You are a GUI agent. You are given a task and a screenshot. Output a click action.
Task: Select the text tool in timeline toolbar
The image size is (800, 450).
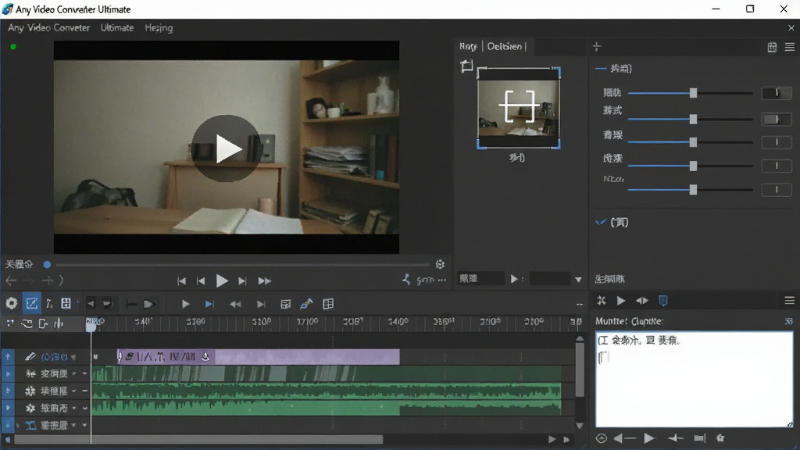49,304
